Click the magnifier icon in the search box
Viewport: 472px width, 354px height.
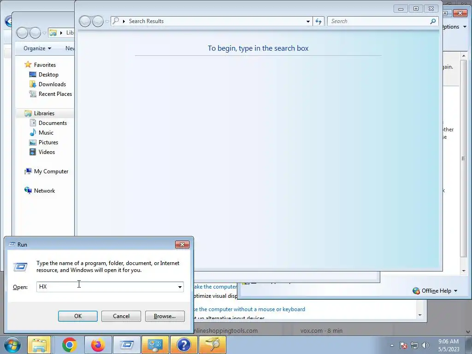(x=433, y=21)
